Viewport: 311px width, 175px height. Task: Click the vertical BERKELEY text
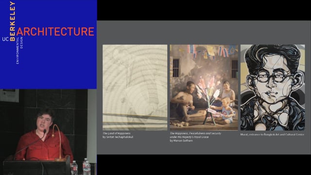12,21
